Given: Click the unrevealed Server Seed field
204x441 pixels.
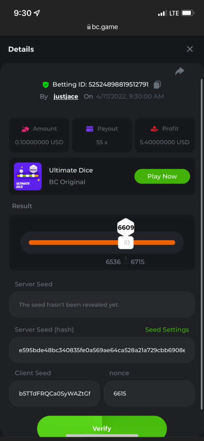Looking at the screenshot, I should (x=102, y=305).
